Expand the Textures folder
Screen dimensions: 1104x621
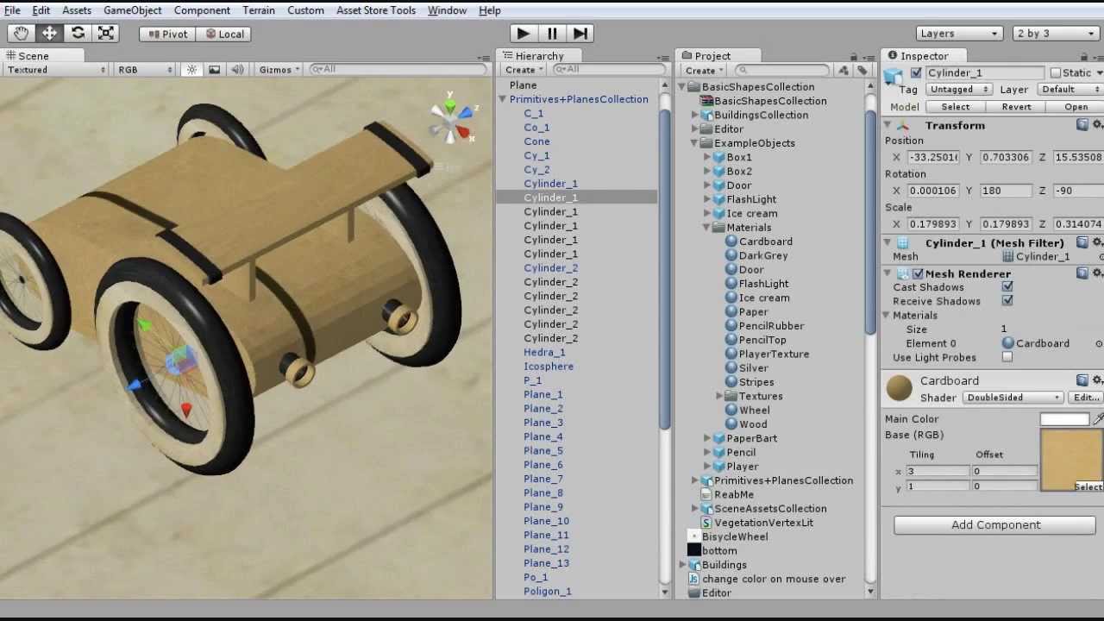(720, 396)
